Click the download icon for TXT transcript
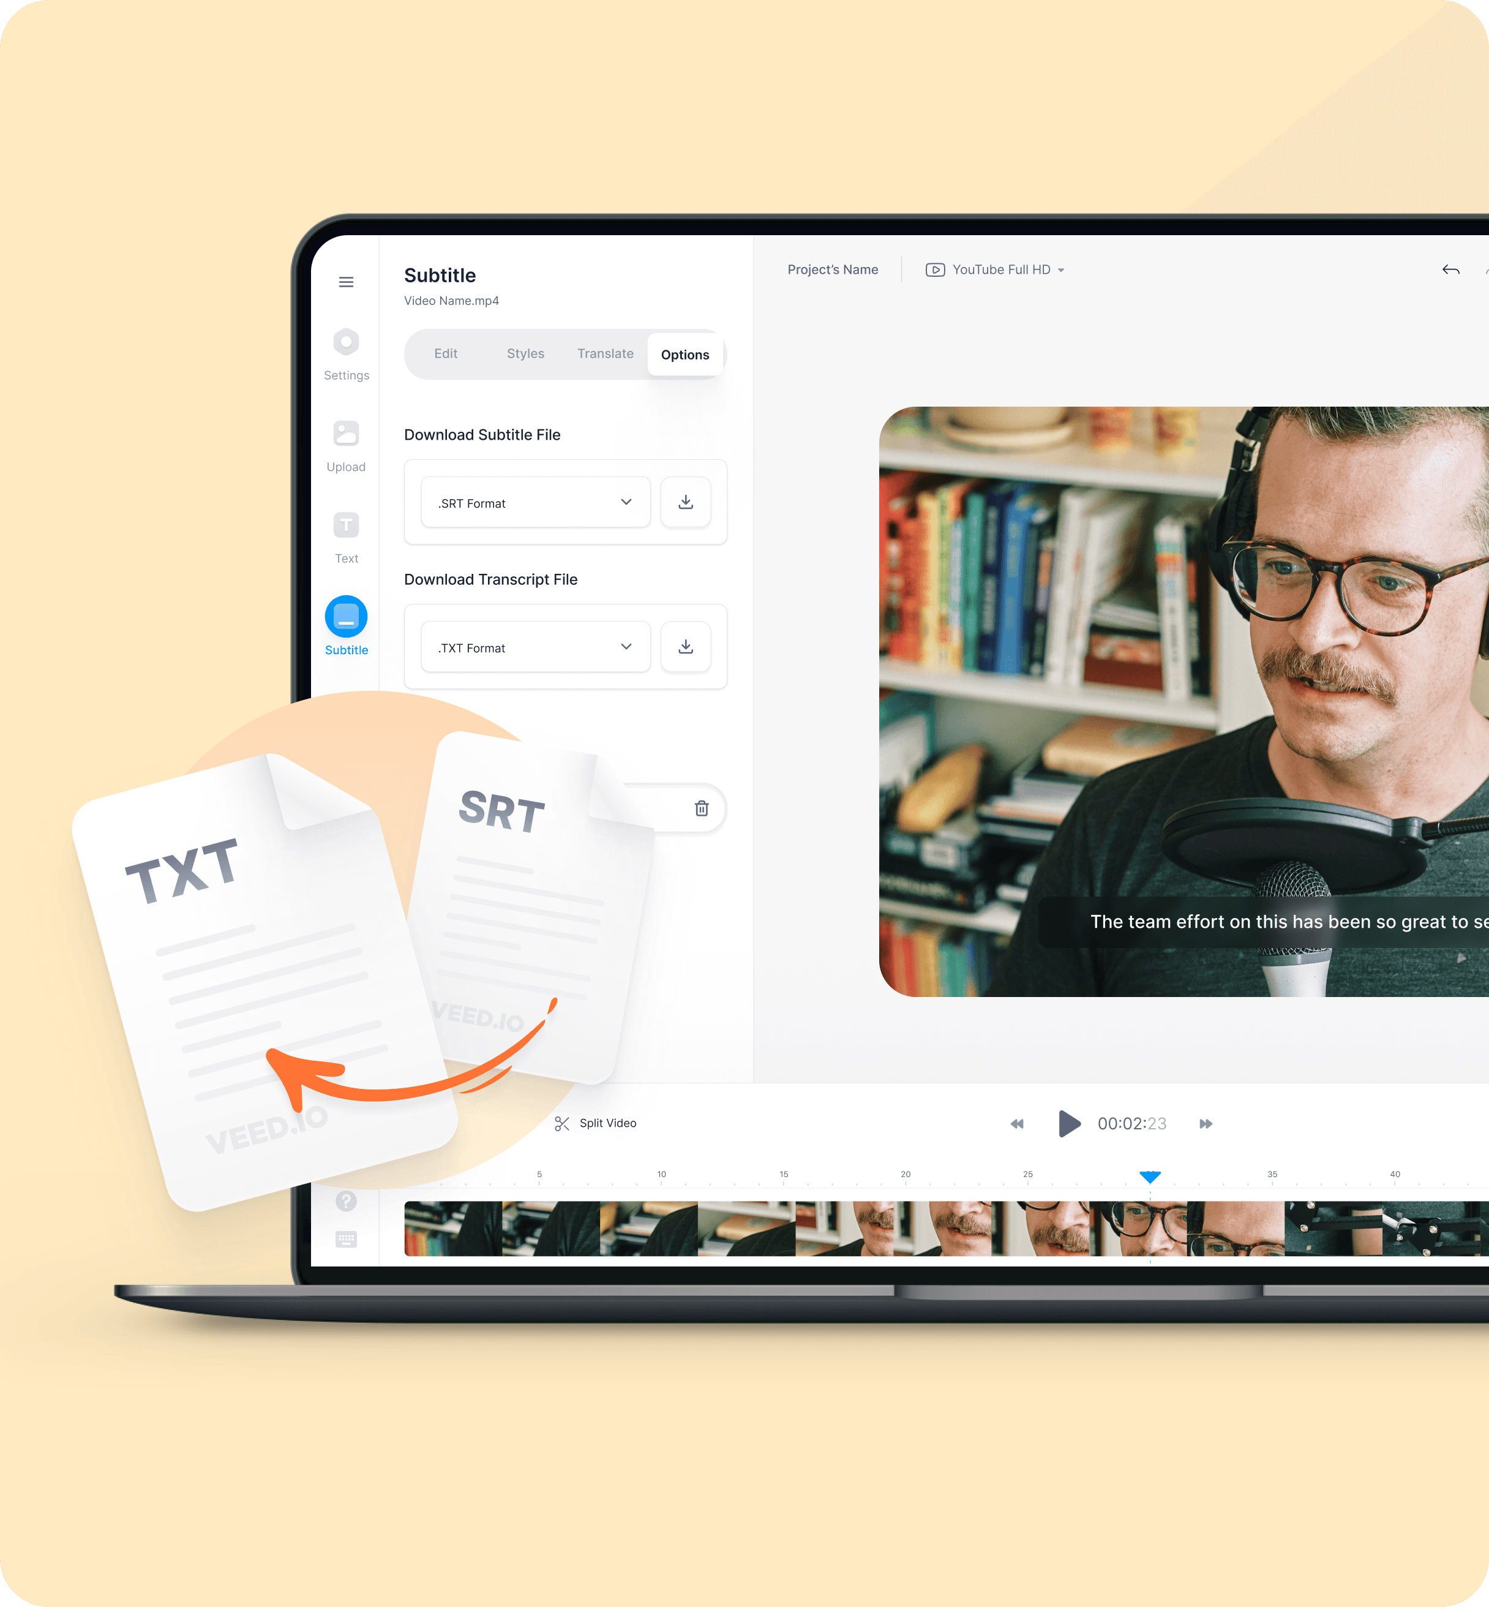 (687, 647)
